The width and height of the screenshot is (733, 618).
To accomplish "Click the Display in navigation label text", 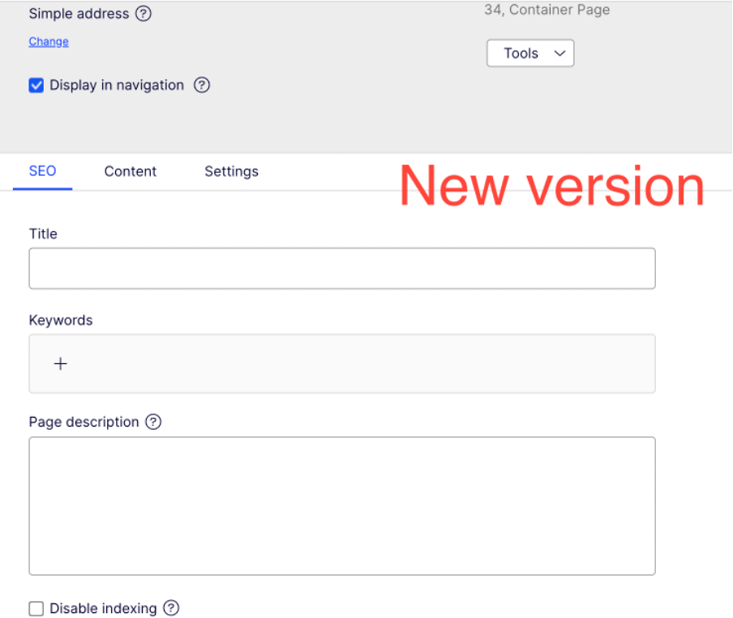I will 117,85.
